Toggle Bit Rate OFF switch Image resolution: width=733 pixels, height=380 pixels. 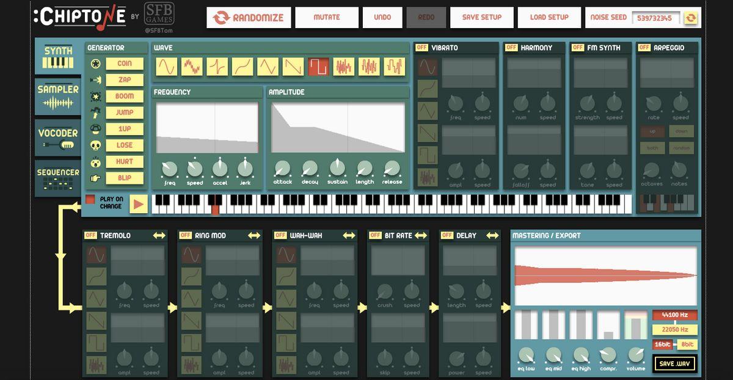tap(376, 235)
